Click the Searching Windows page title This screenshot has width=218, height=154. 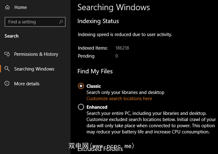(x=114, y=7)
